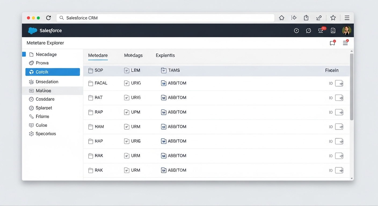
Task: Switch on the toggle in the RAT row
Action: [339, 98]
